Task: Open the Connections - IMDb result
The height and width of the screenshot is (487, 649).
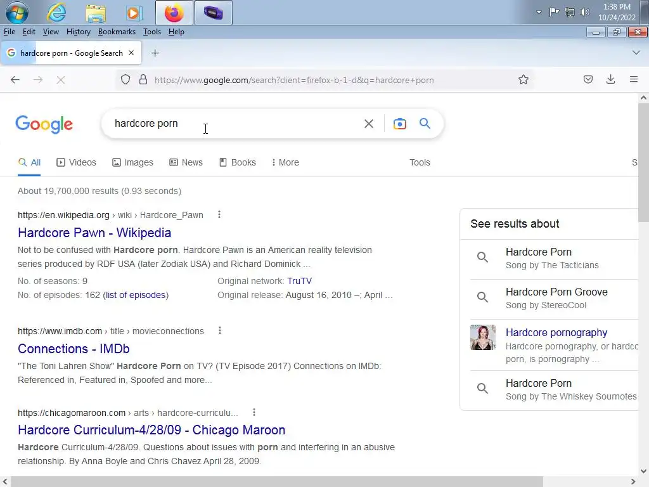Action: [74, 348]
